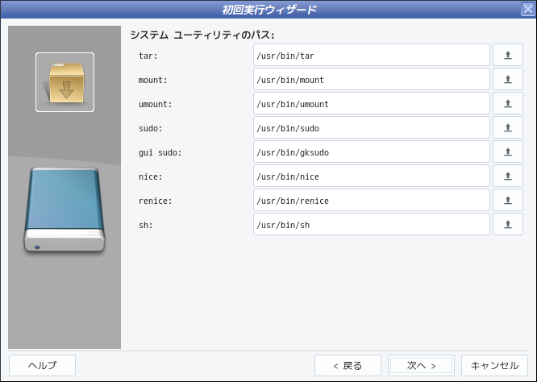537x382 pixels.
Task: Click the 'mount:' label
Action: coord(152,80)
